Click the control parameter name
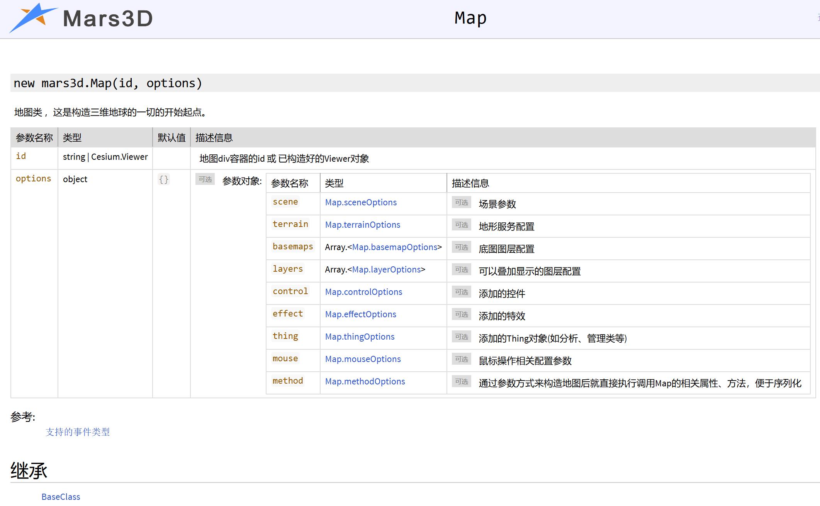The image size is (820, 506). (x=290, y=291)
